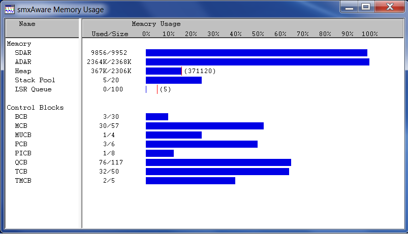
Task: Click the 0% scale label
Action: pyautogui.click(x=146, y=34)
